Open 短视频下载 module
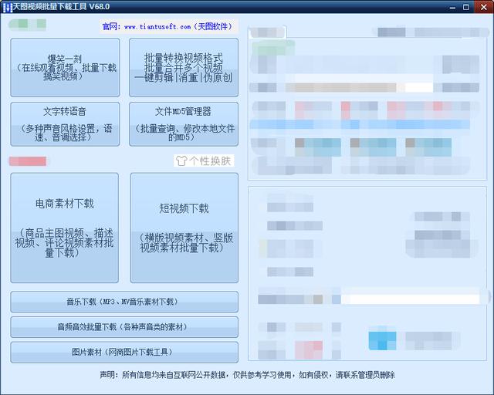The width and height of the screenshot is (494, 395). pos(184,228)
